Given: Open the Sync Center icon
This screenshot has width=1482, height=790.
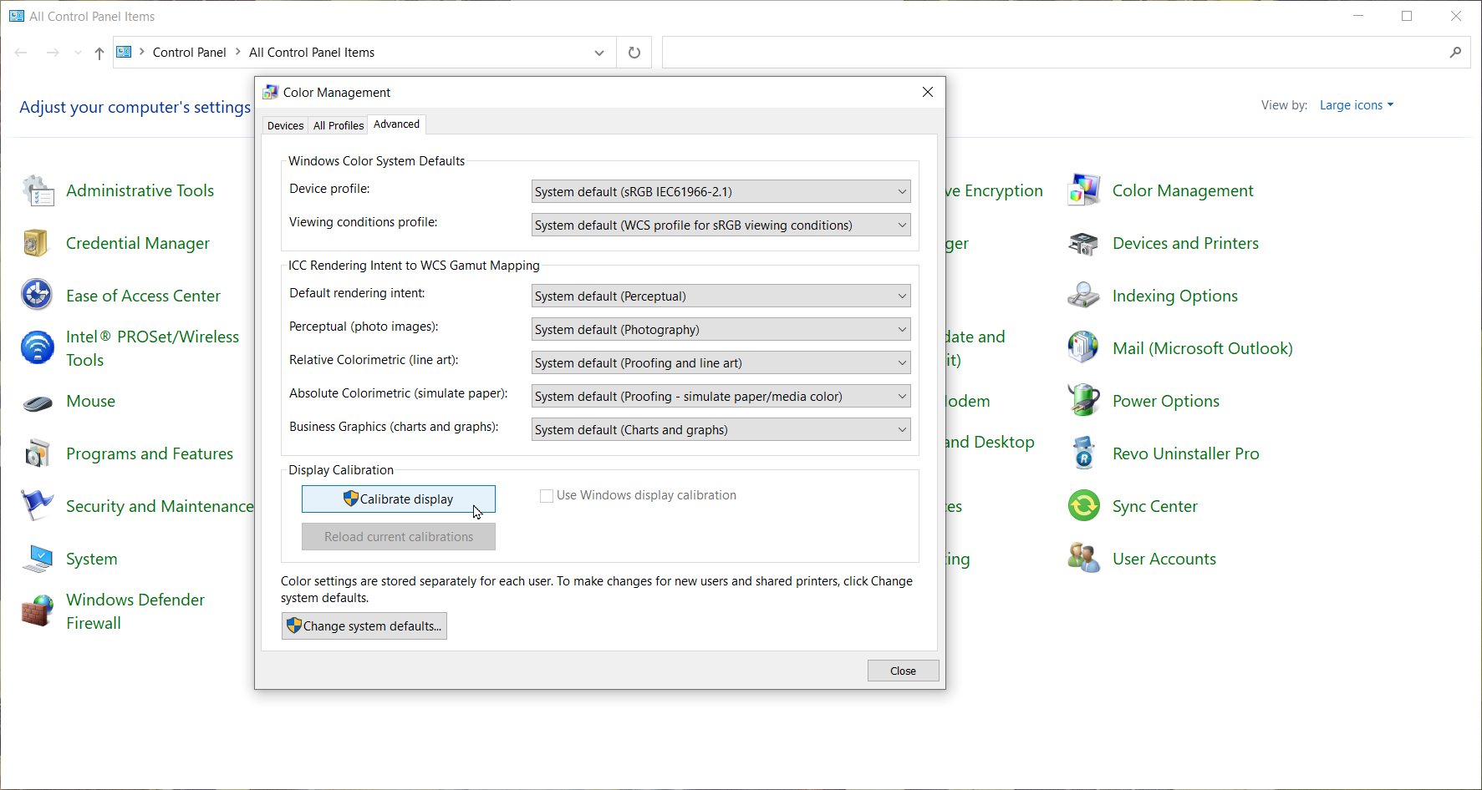Looking at the screenshot, I should click(x=1084, y=506).
